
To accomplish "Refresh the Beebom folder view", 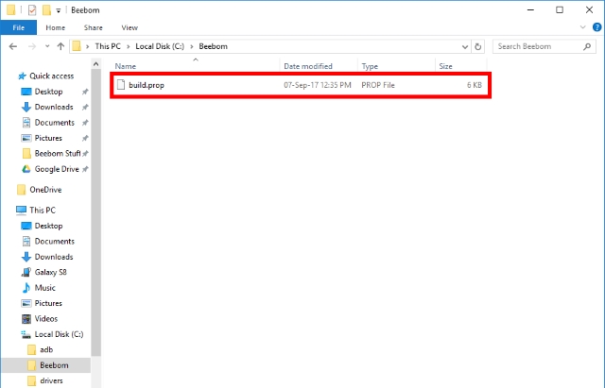I will click(x=478, y=46).
